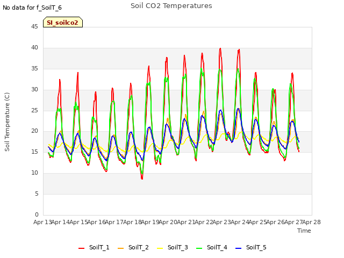Click the red SoilT_1 minimum near 8.5 on Apr 18
Viewport: 344px width, 258px height.
pos(142,178)
